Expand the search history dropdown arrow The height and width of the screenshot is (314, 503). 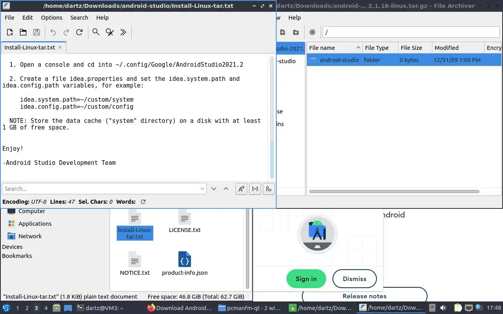point(202,189)
